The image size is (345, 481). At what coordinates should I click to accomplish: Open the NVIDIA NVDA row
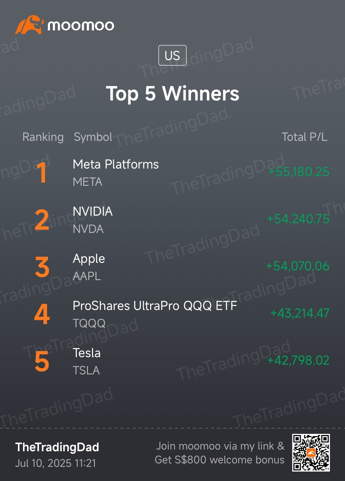click(172, 220)
